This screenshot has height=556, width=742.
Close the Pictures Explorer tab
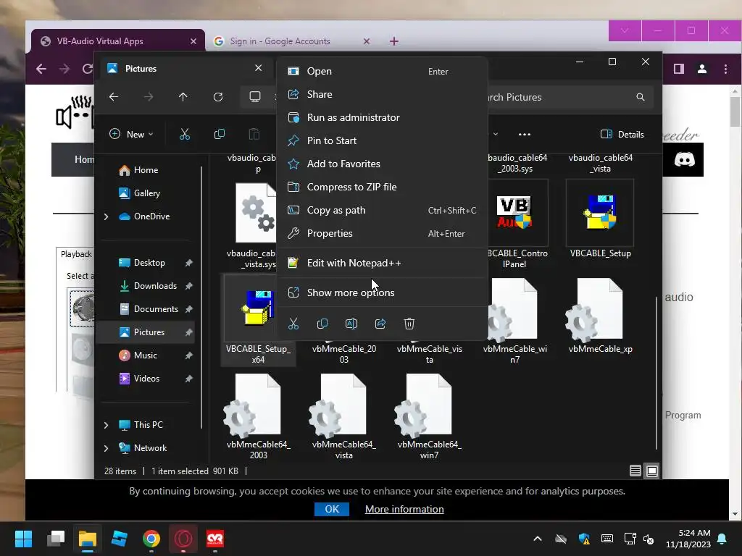(259, 68)
